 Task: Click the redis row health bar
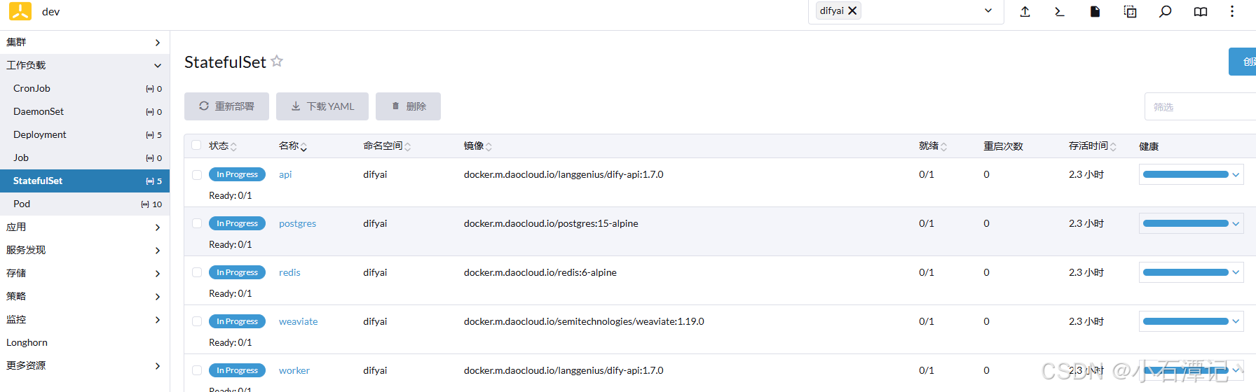[x=1186, y=272]
